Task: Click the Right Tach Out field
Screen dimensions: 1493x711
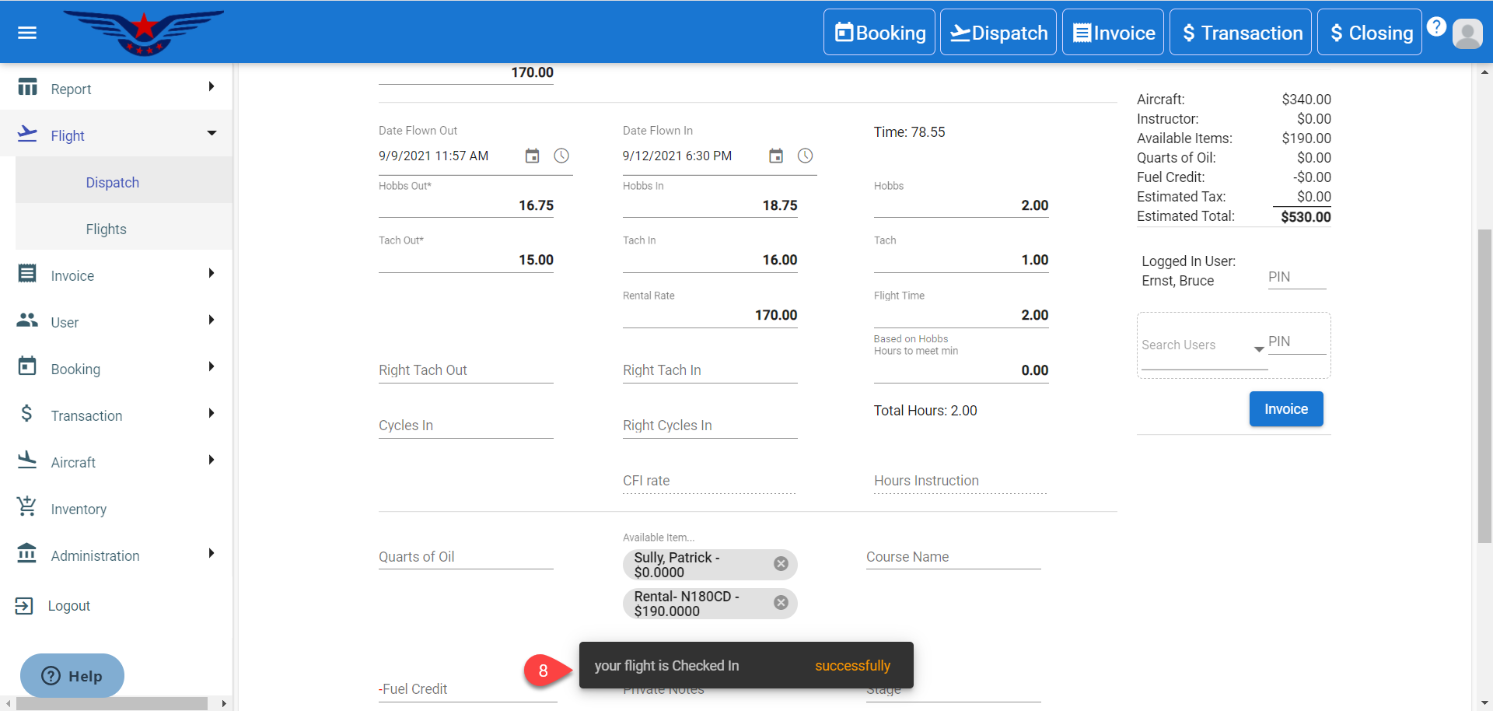Action: point(465,370)
